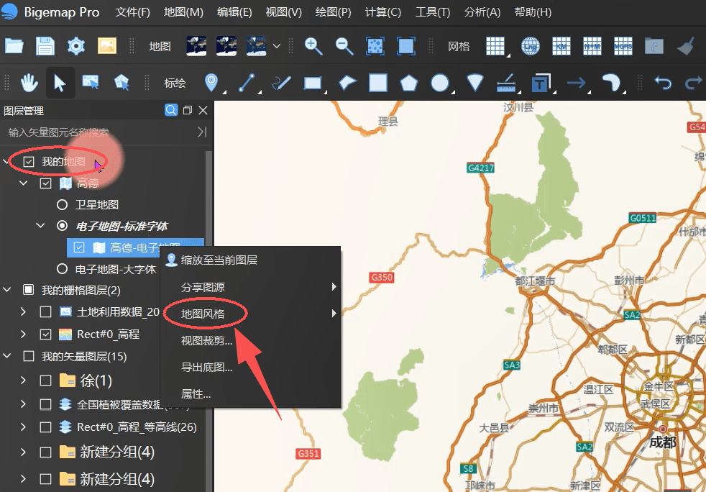
Task: Select the grid network icon
Action: pos(496,46)
